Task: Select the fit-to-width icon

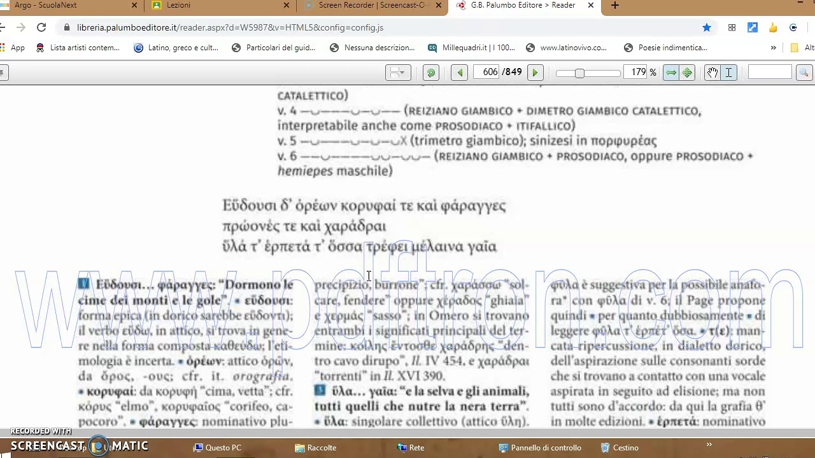Action: pyautogui.click(x=671, y=73)
